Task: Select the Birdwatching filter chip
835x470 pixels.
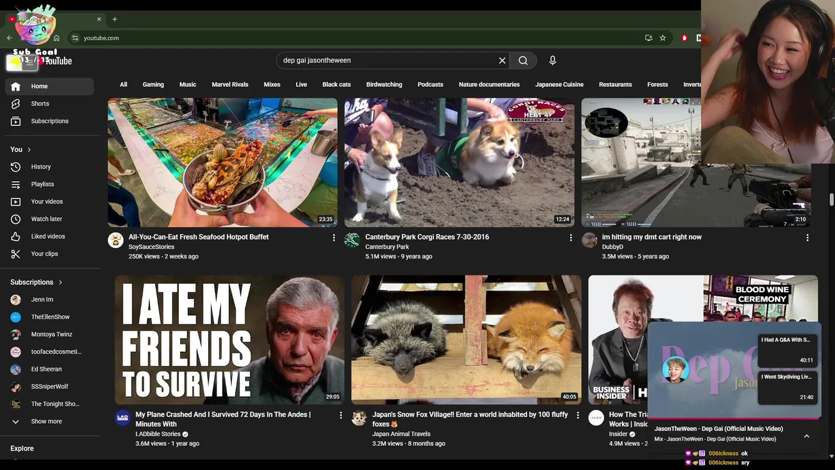Action: point(384,84)
